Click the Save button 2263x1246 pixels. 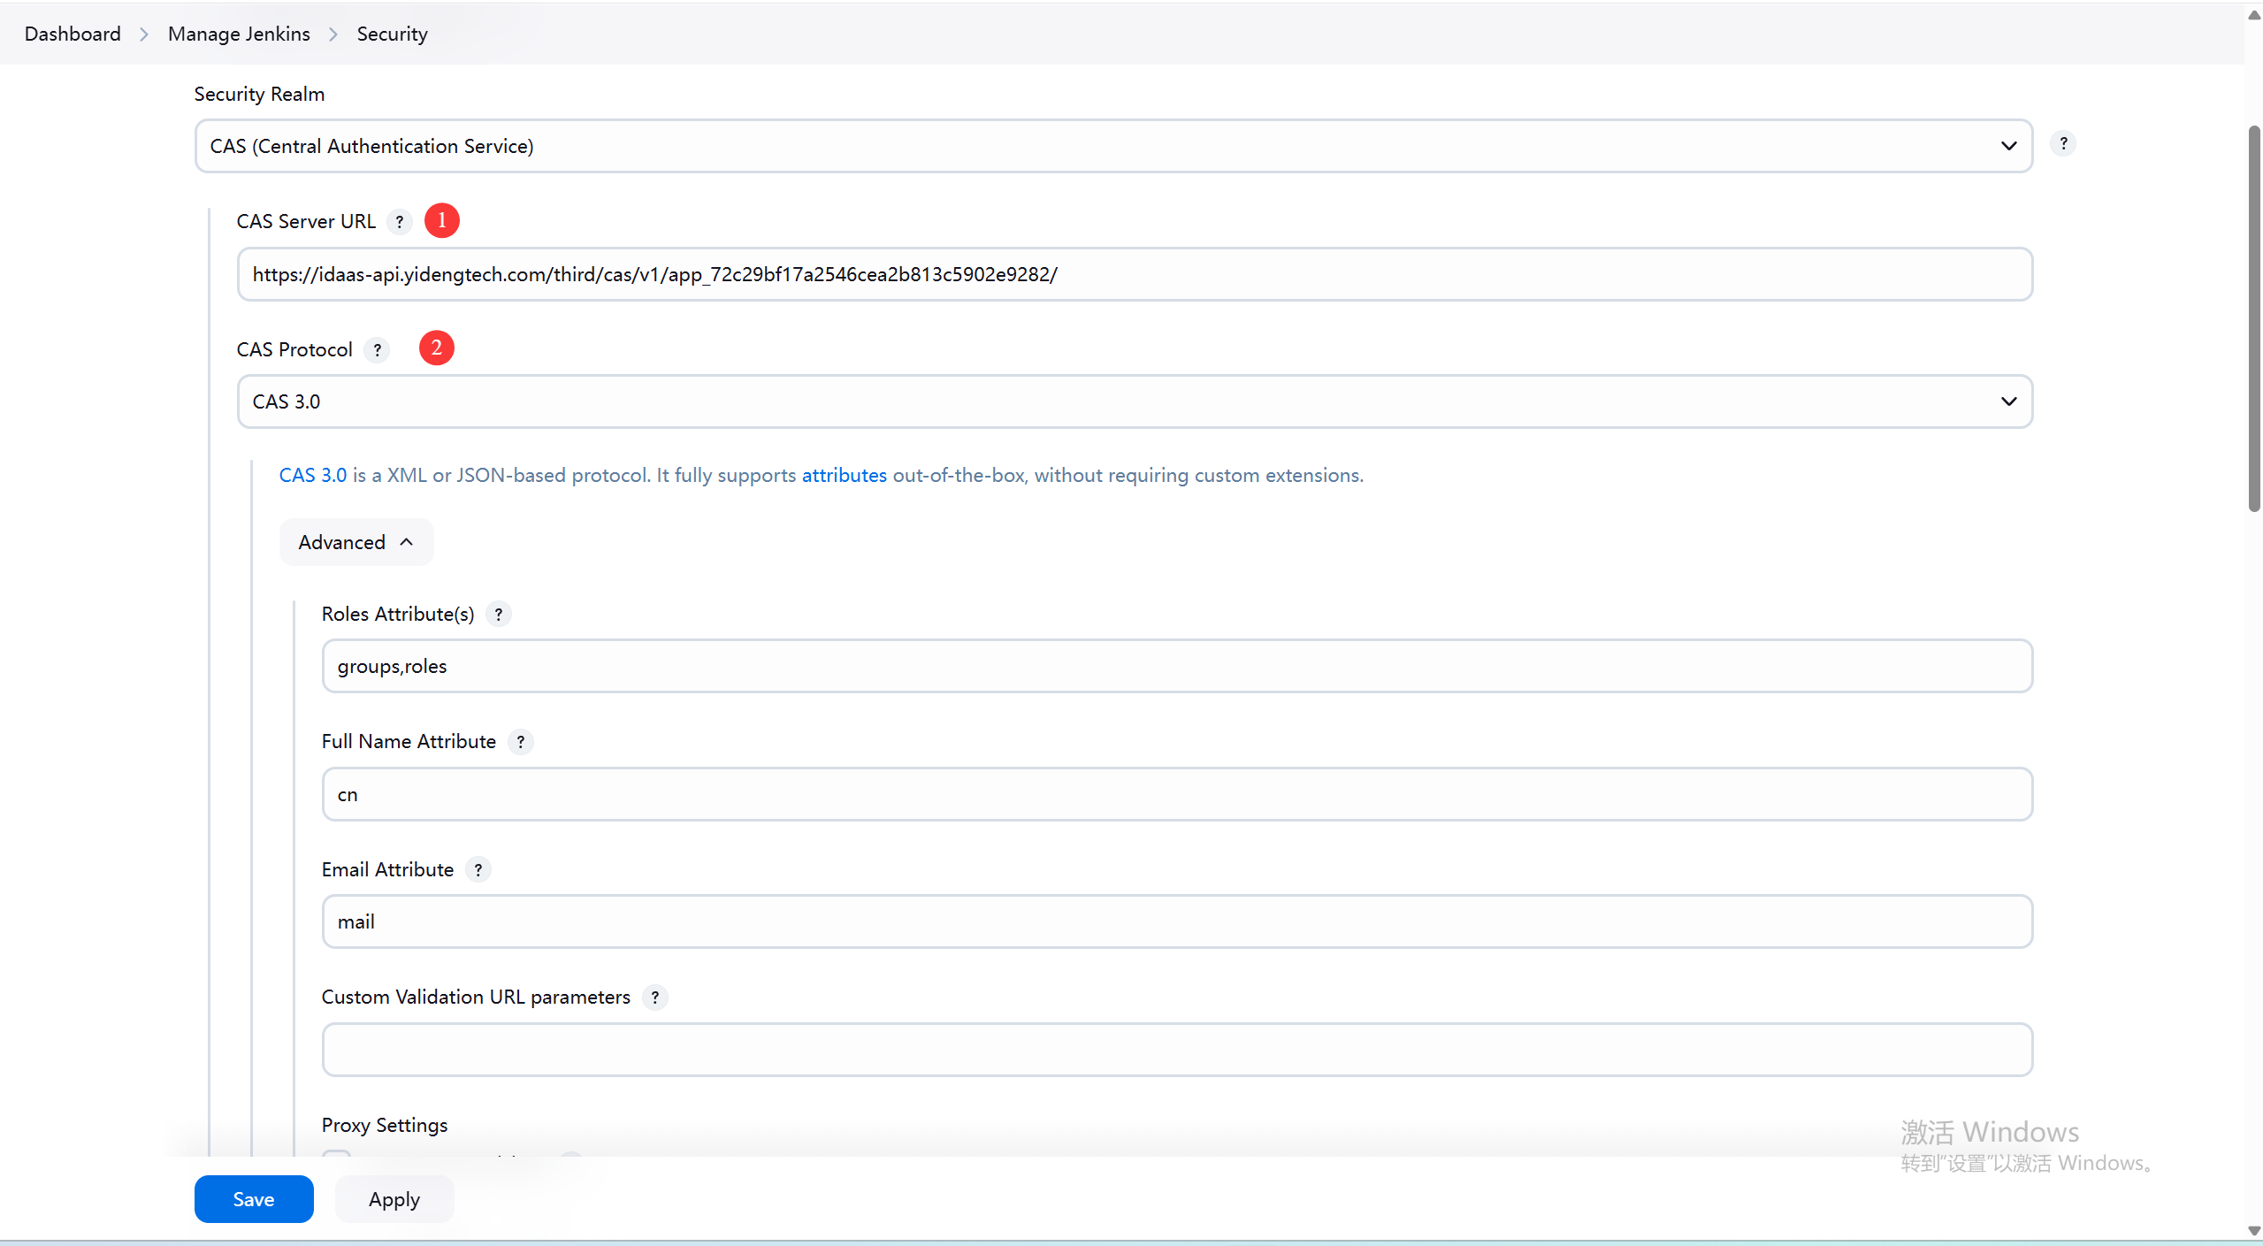tap(253, 1199)
